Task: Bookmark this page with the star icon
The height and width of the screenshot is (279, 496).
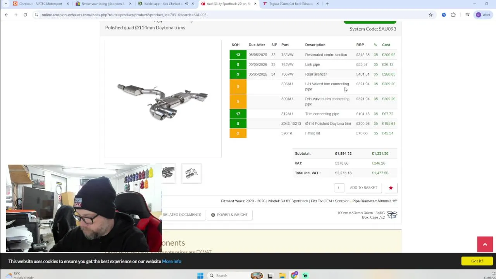Action: click(431, 15)
